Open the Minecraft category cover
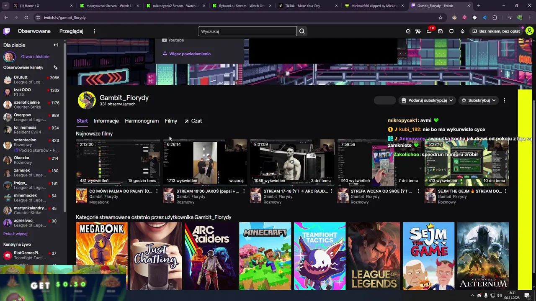The width and height of the screenshot is (536, 301). [265, 256]
